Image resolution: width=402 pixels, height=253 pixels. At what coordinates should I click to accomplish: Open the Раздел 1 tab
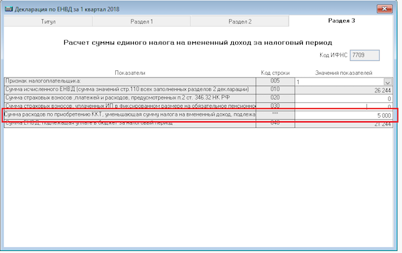141,21
